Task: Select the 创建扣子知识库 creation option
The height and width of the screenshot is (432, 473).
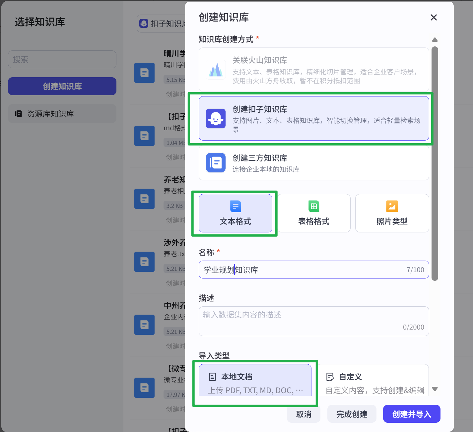Action: (x=313, y=118)
